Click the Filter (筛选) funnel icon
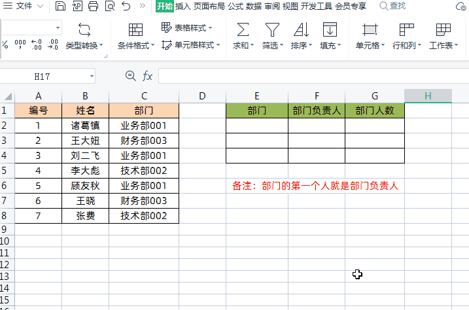The height and width of the screenshot is (310, 469). coord(271,30)
